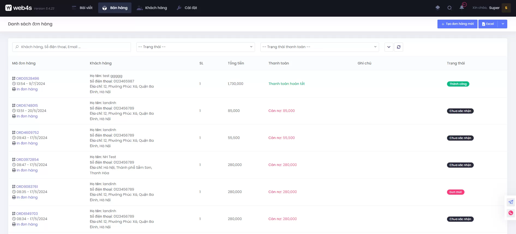This screenshot has height=234, width=516.
Task: Focus the customer search input field
Action: (71, 47)
